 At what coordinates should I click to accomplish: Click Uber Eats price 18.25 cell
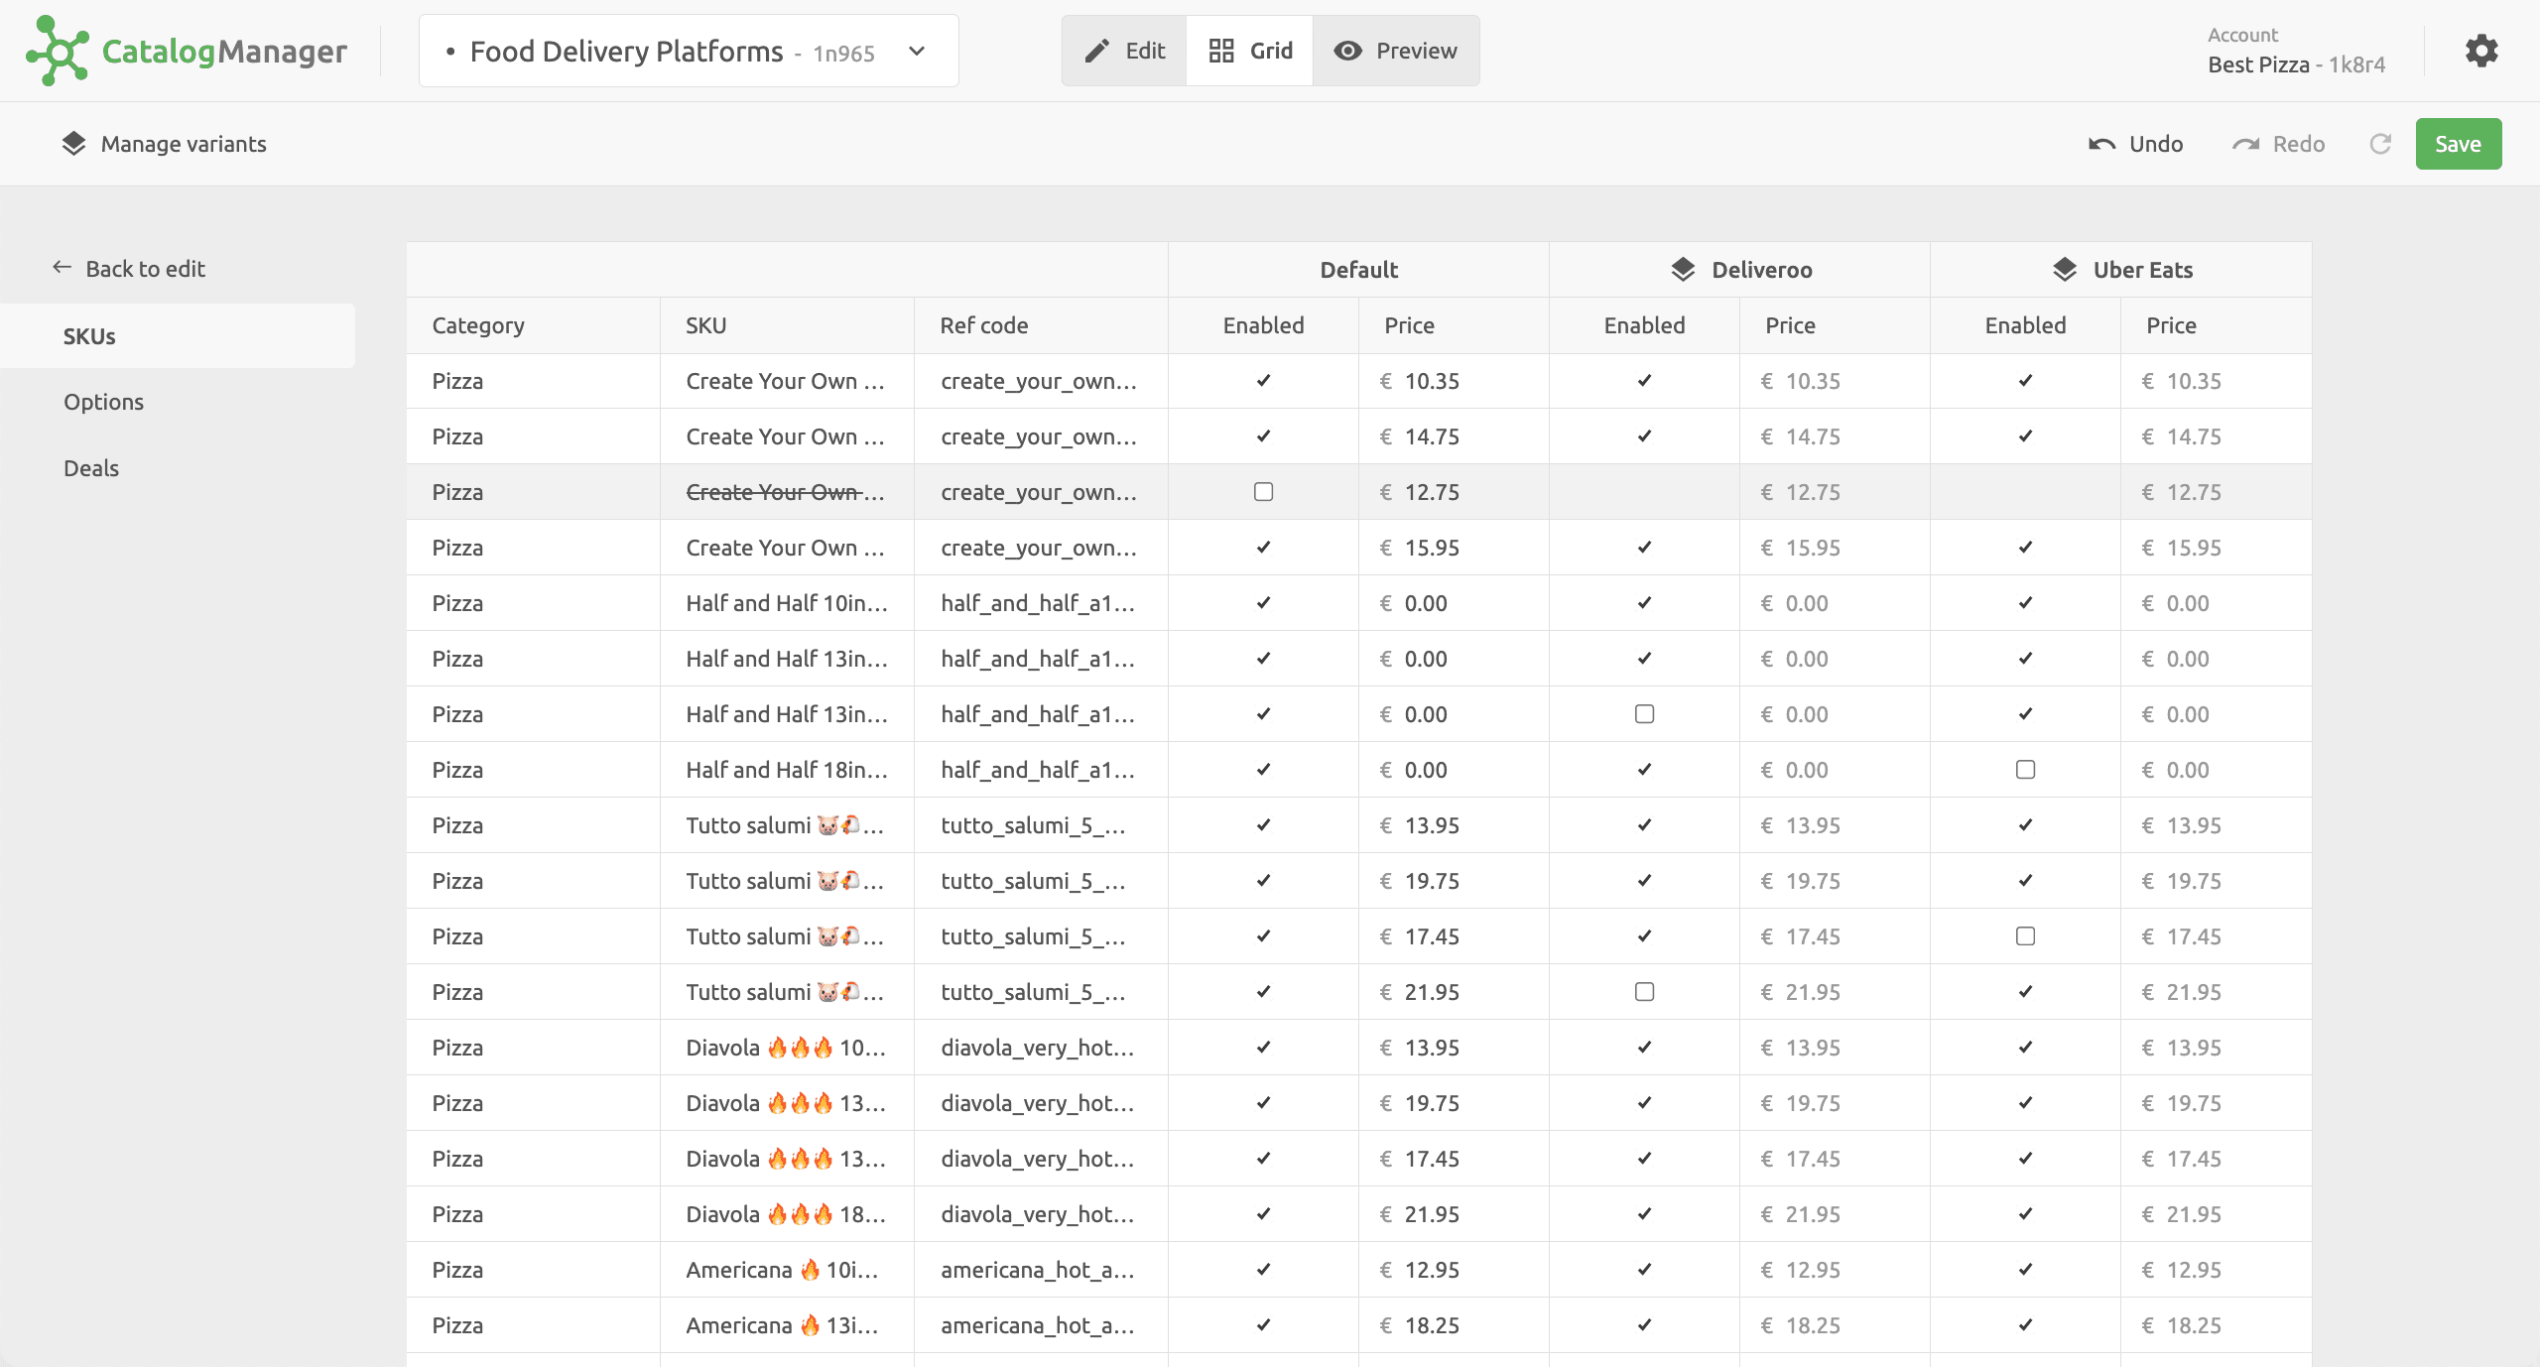[2216, 1325]
